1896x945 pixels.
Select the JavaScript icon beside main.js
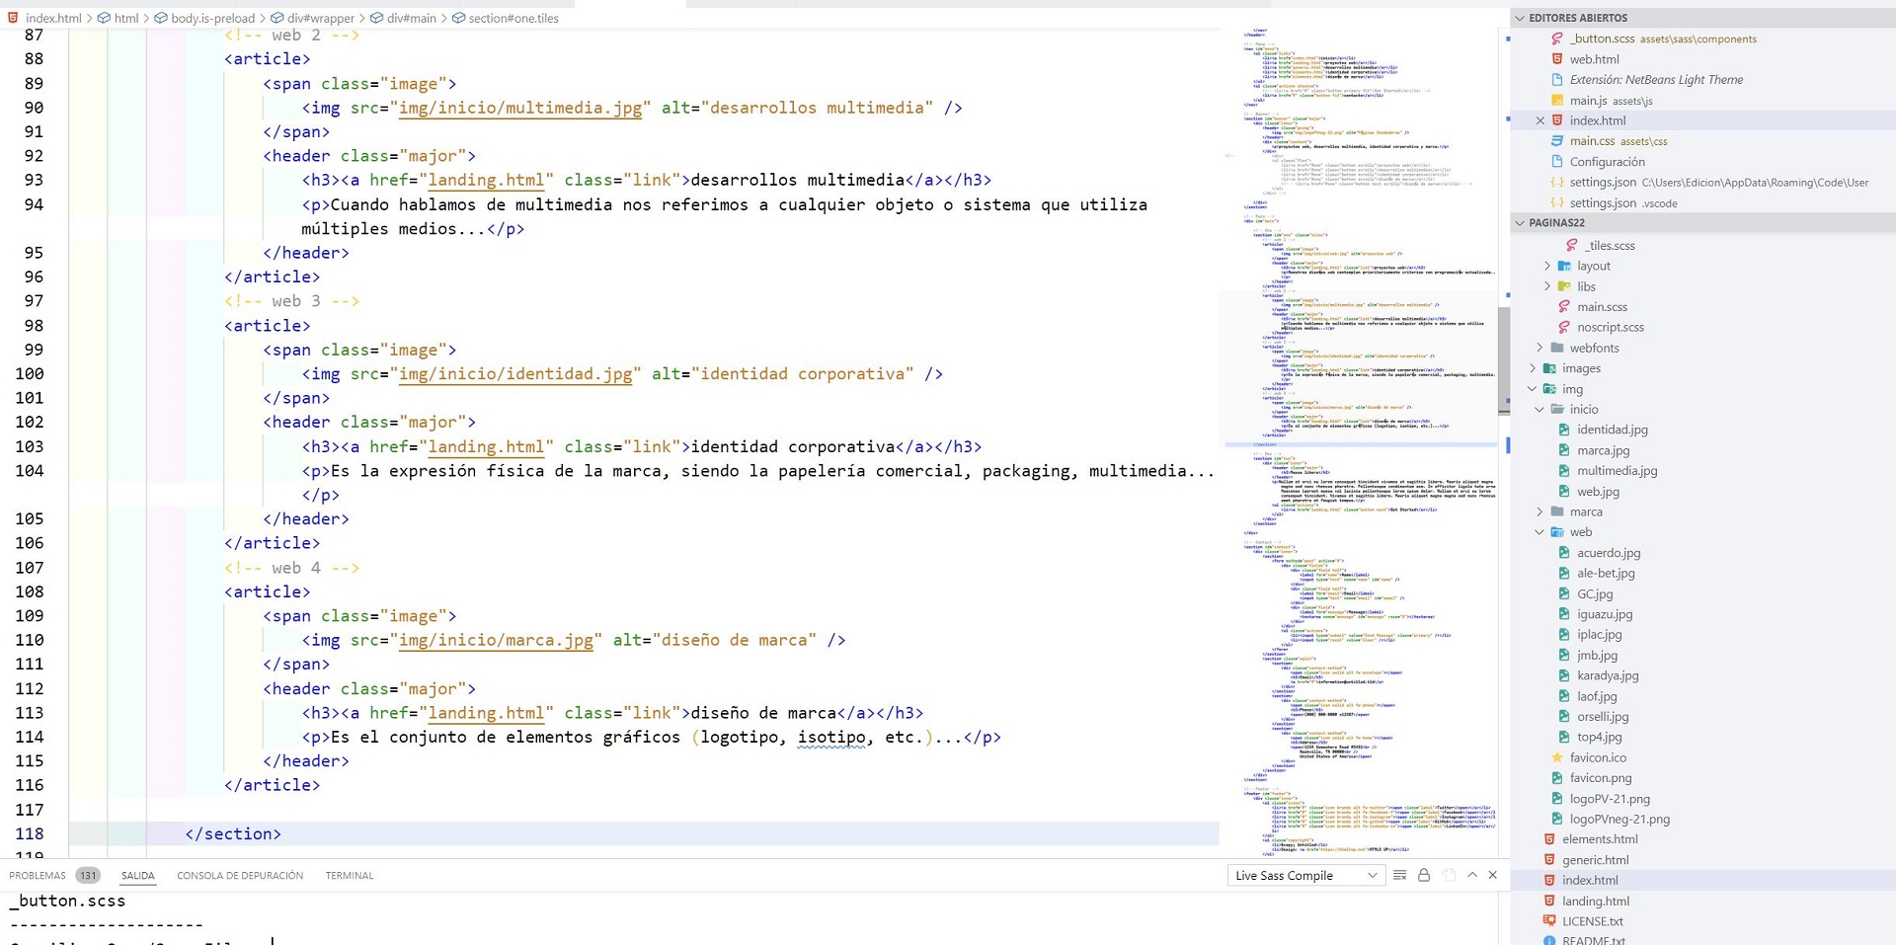click(1556, 100)
